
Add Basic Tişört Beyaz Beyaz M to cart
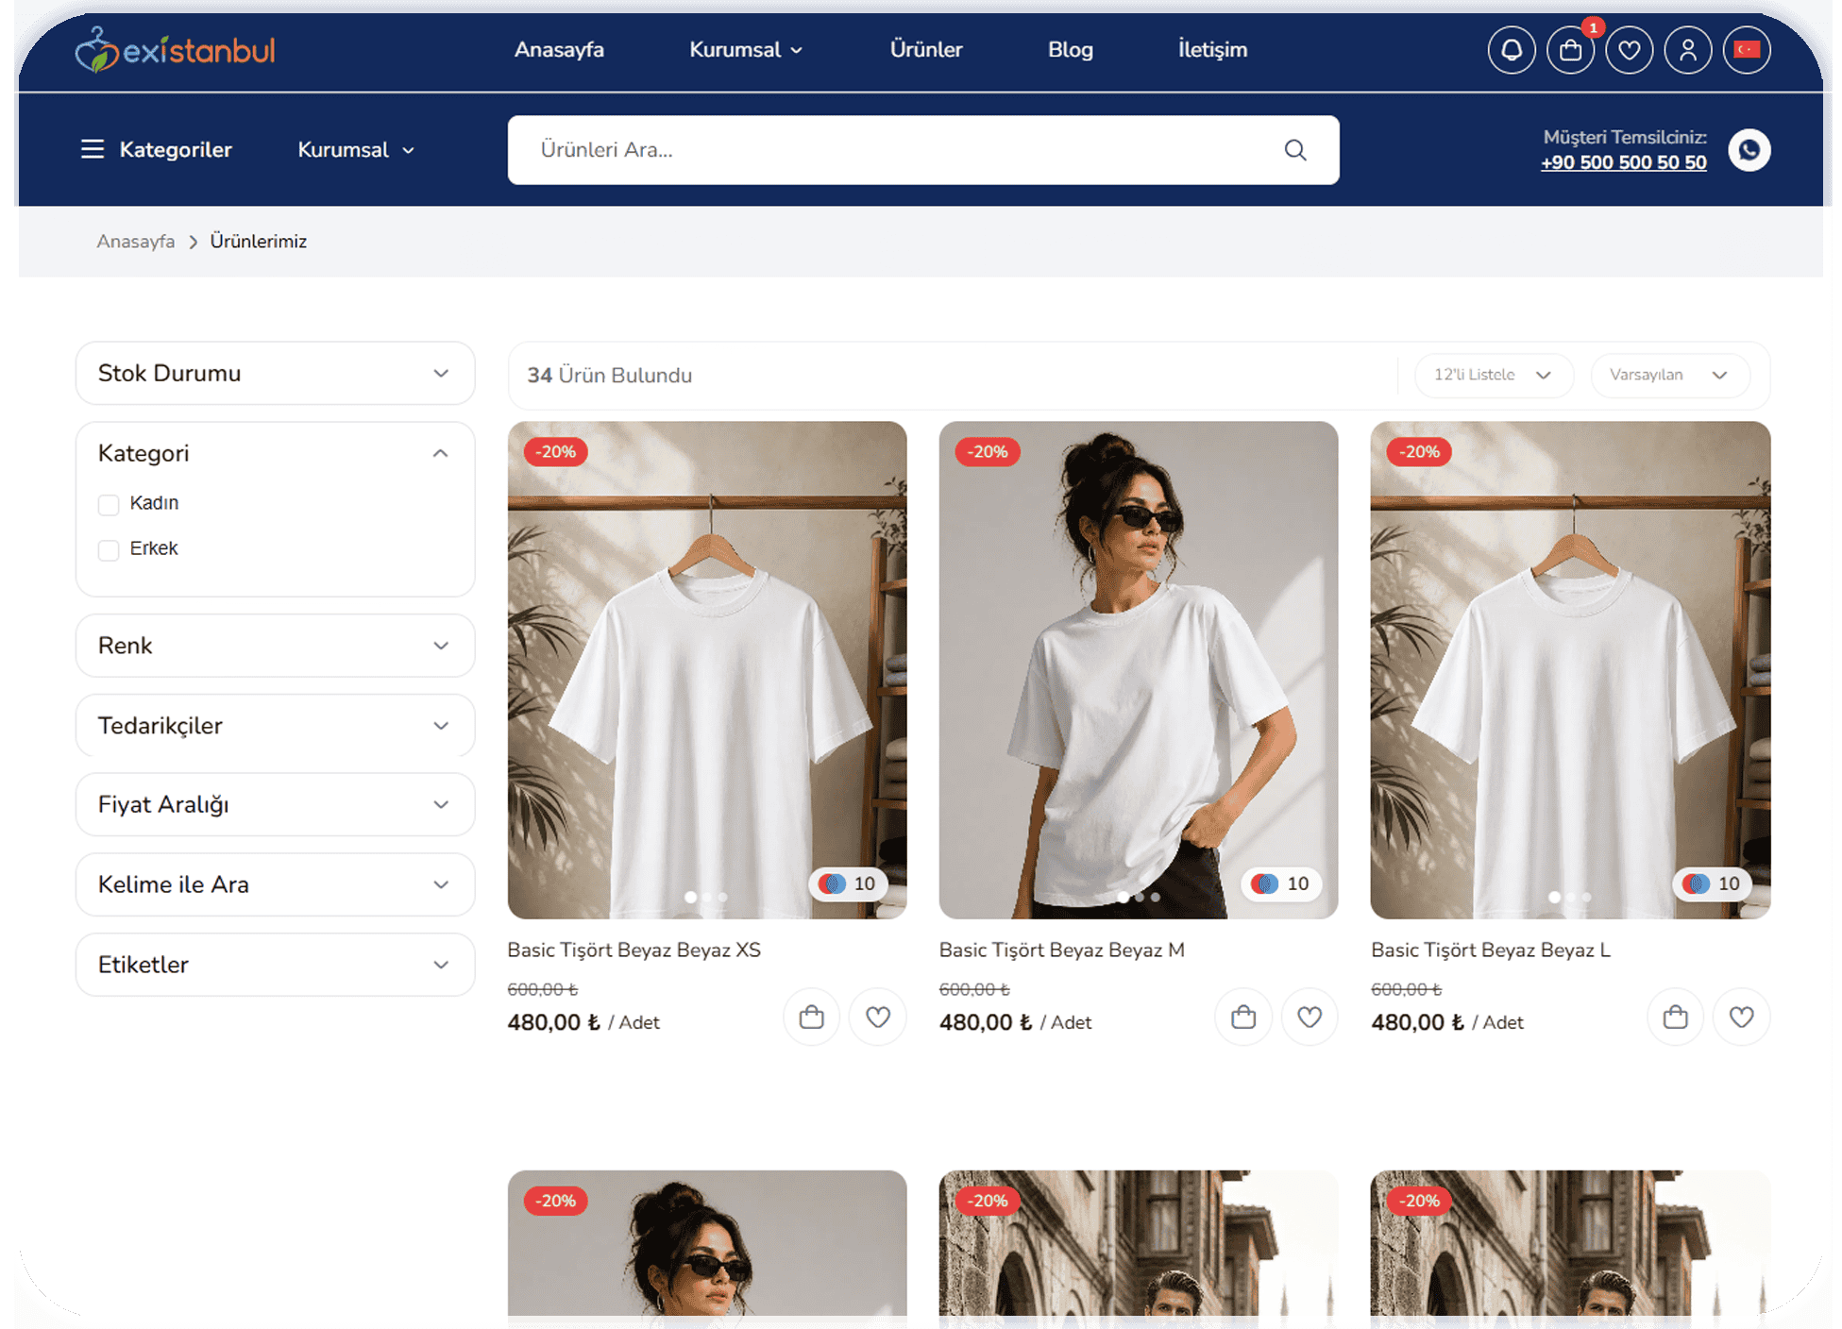coord(1243,1017)
